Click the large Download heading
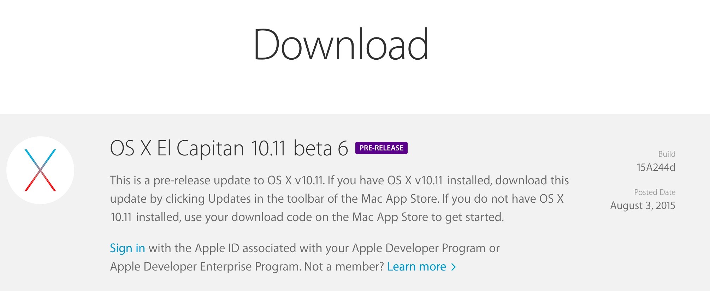This screenshot has width=710, height=291. pos(341,45)
